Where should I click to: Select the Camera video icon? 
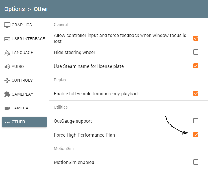7,108
